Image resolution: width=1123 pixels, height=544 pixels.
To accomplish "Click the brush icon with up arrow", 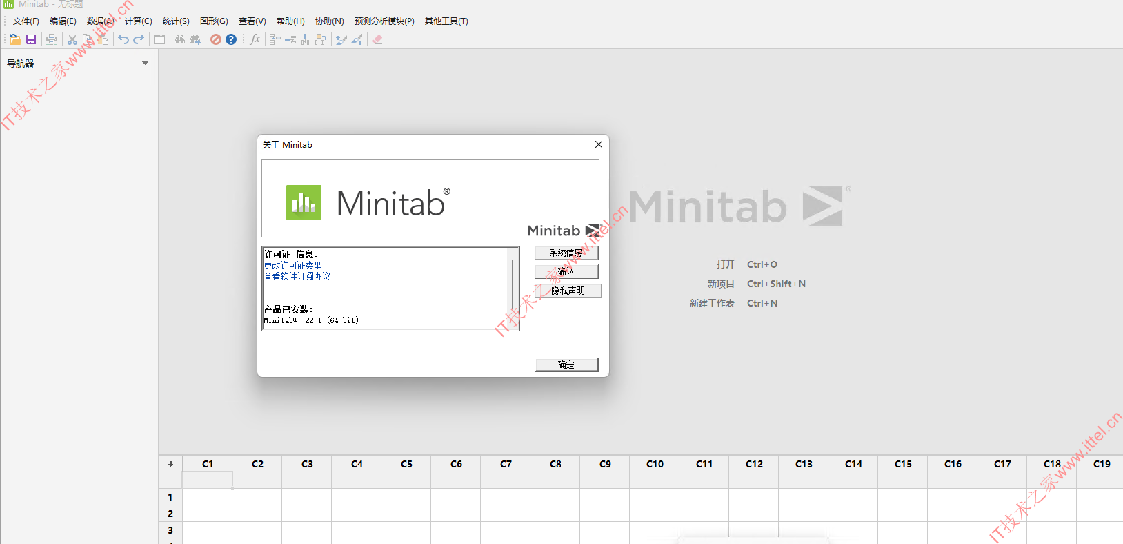I will coord(341,39).
